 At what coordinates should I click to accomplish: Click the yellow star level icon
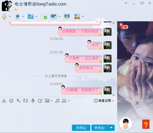[x=16, y=10]
